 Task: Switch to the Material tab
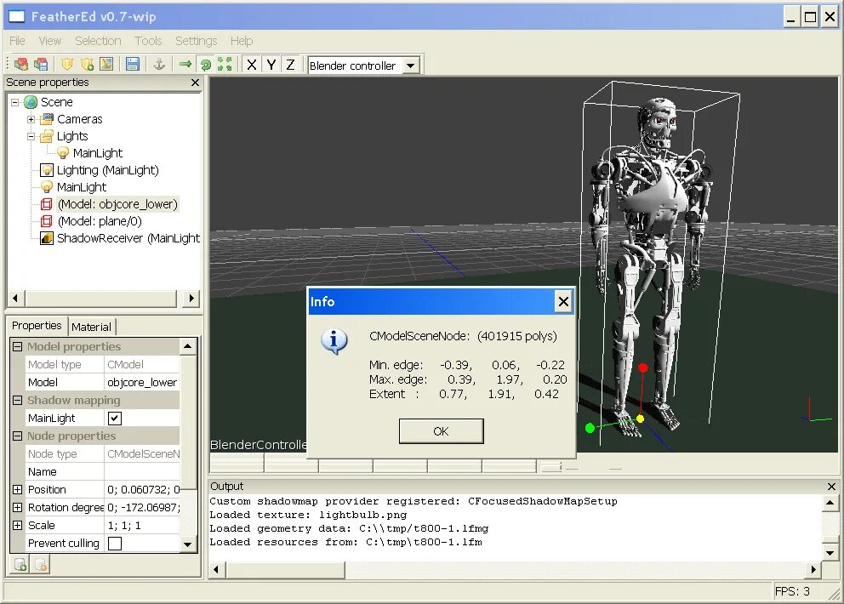92,327
